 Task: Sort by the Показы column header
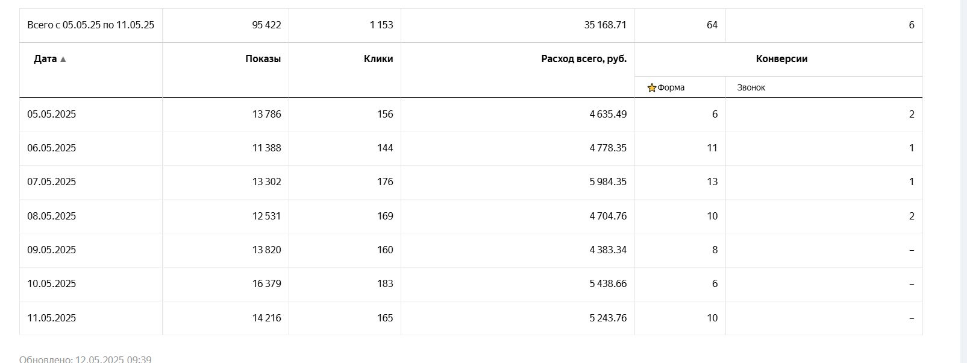(263, 58)
